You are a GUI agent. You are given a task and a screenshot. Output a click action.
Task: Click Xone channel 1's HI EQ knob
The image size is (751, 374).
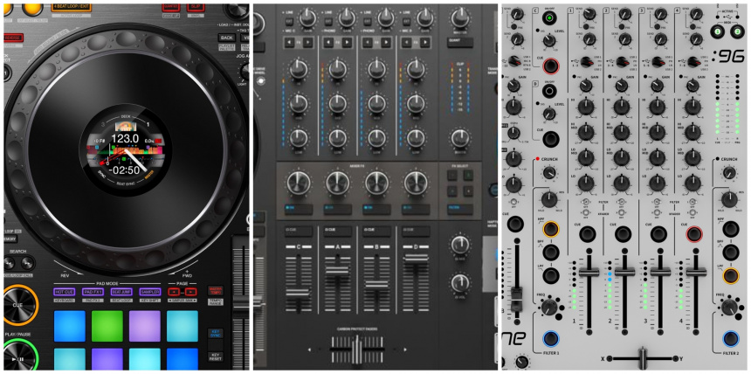pyautogui.click(x=585, y=107)
